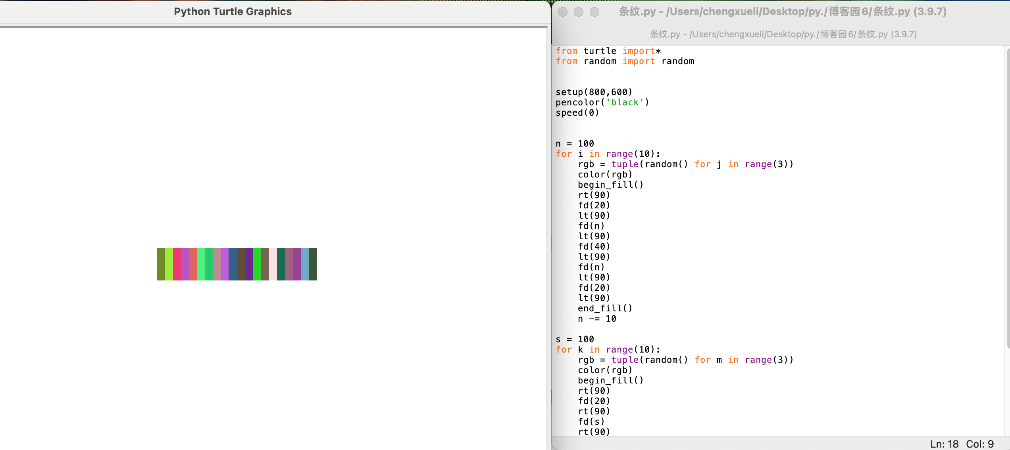Click the Python Turtle Graphics title bar
The width and height of the screenshot is (1010, 450).
pyautogui.click(x=233, y=11)
